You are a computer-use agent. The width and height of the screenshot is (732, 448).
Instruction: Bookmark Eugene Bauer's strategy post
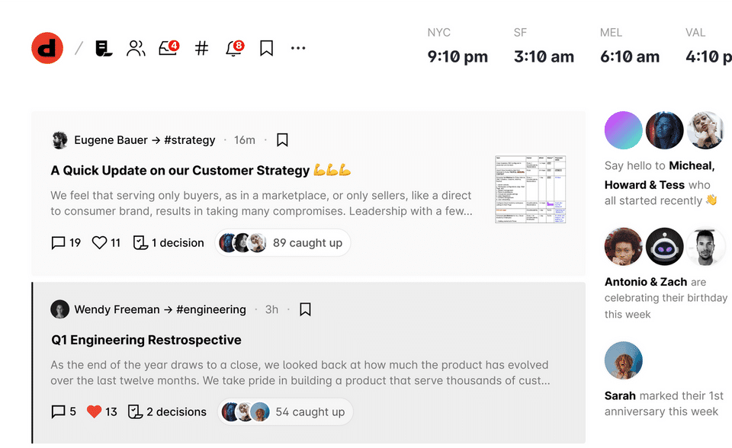282,140
